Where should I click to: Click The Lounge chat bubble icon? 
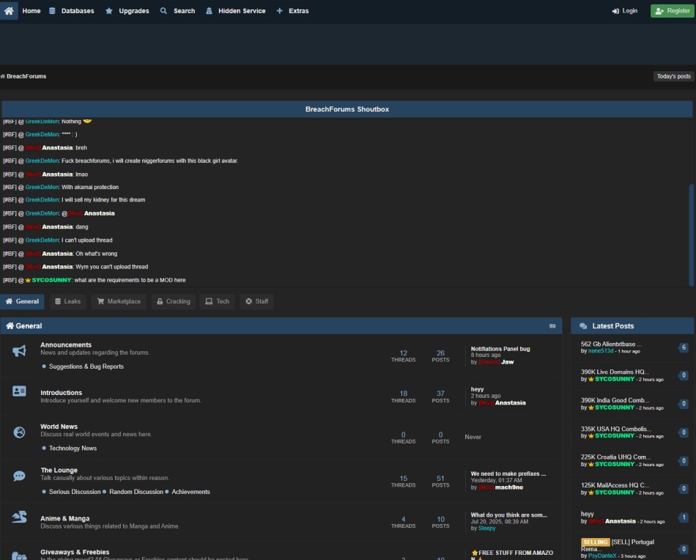19,476
